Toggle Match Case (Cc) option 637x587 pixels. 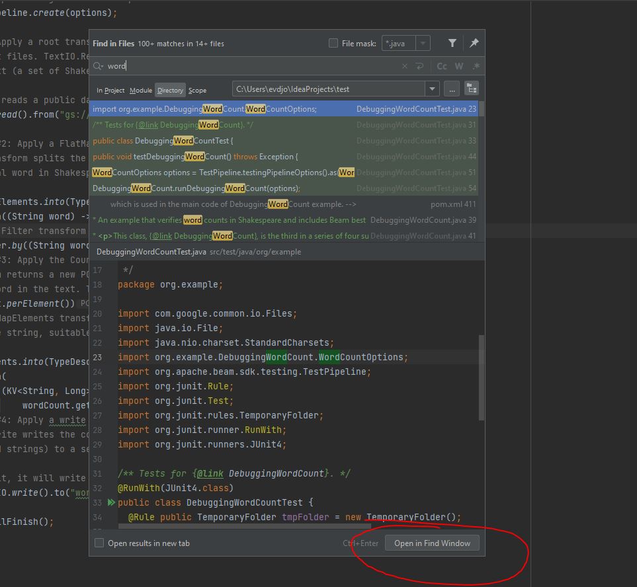[442, 66]
